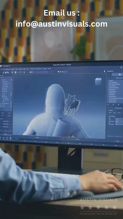The height and width of the screenshot is (219, 123).
Task: Click the trash icon beside Modifications
Action: (105, 71)
